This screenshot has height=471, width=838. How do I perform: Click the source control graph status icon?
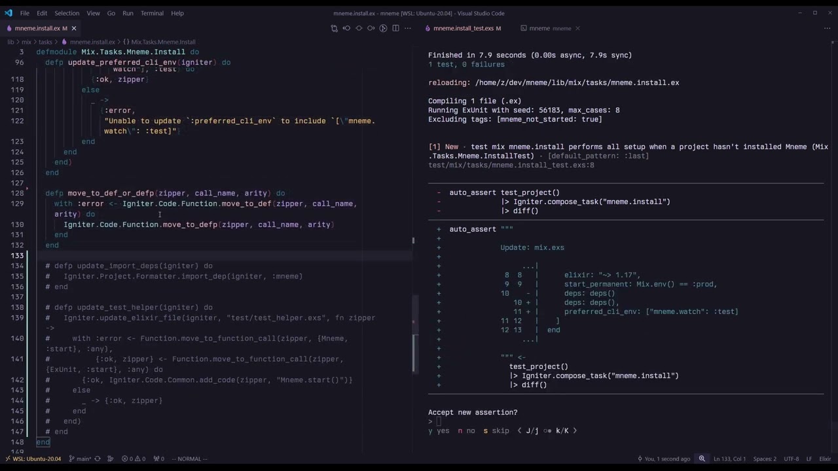point(111,459)
